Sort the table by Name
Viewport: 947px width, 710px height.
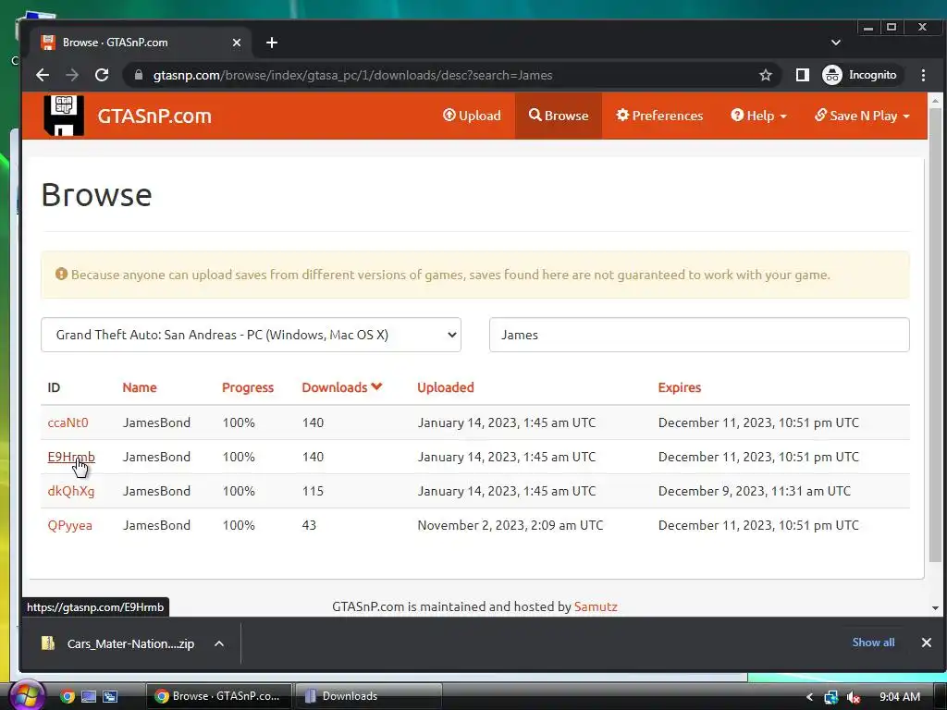pos(140,387)
